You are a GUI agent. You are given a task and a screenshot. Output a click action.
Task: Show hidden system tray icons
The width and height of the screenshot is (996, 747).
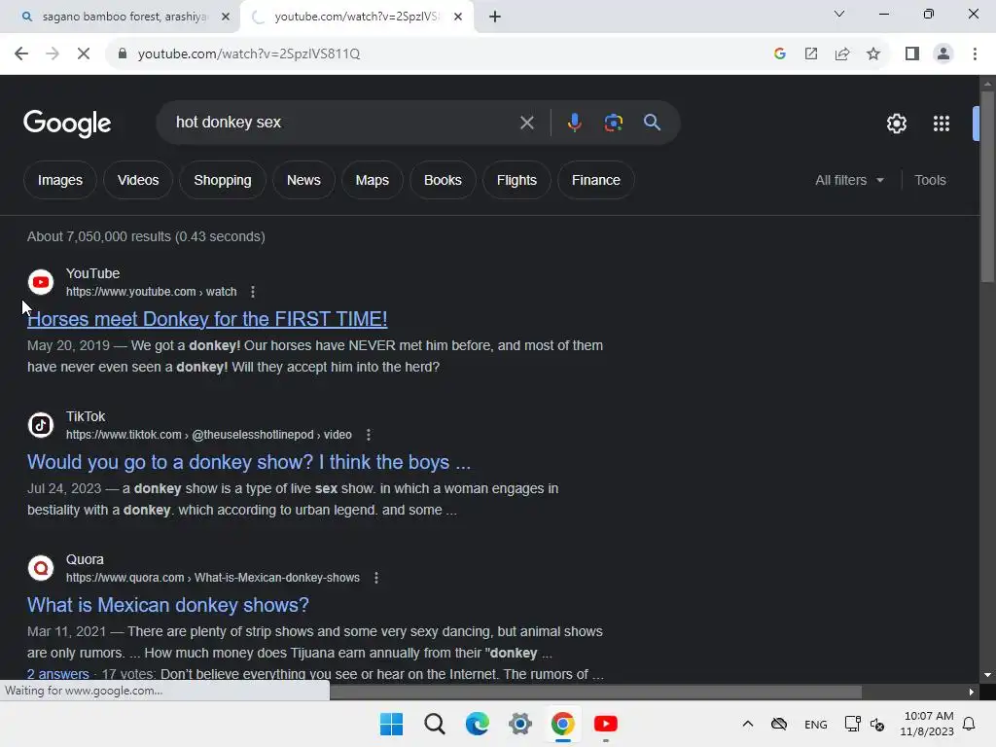(748, 724)
